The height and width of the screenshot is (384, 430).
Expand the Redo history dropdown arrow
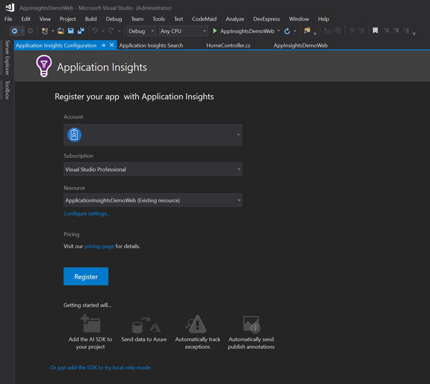[119, 31]
